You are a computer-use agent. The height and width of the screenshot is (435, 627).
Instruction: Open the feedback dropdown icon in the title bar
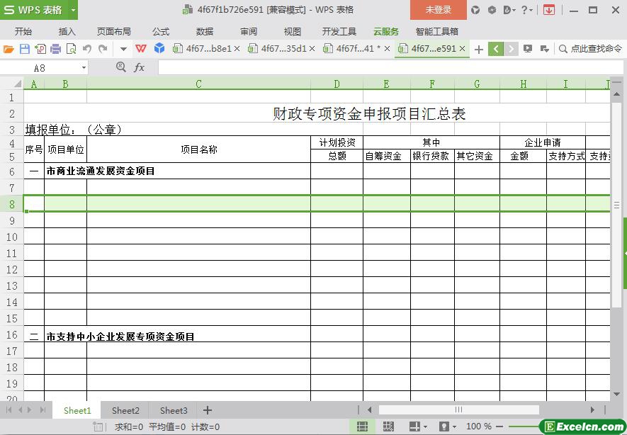tap(509, 10)
